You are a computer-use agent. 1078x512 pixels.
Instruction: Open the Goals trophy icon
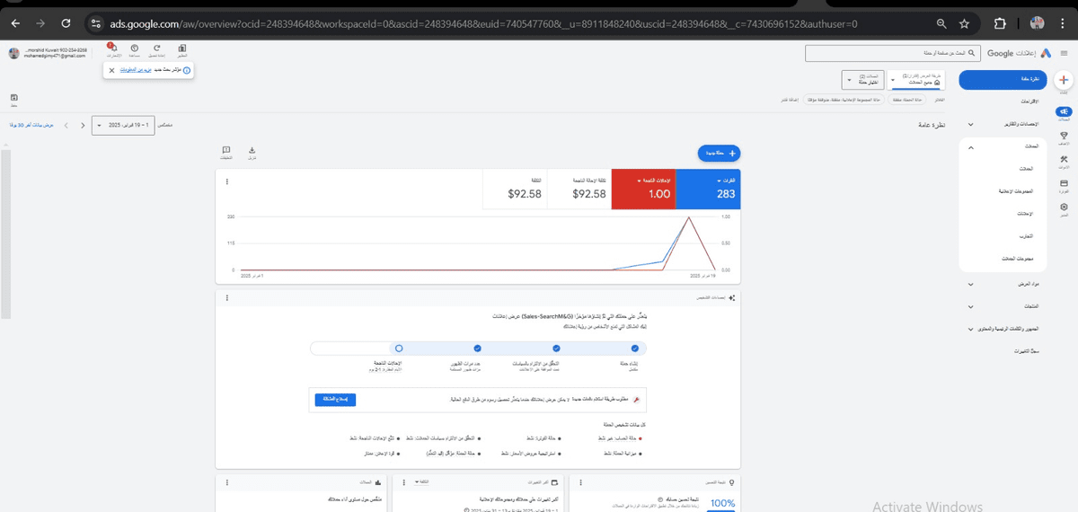click(1064, 136)
